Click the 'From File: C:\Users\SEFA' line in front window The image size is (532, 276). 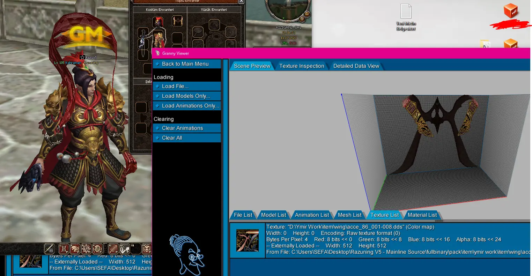click(x=398, y=252)
